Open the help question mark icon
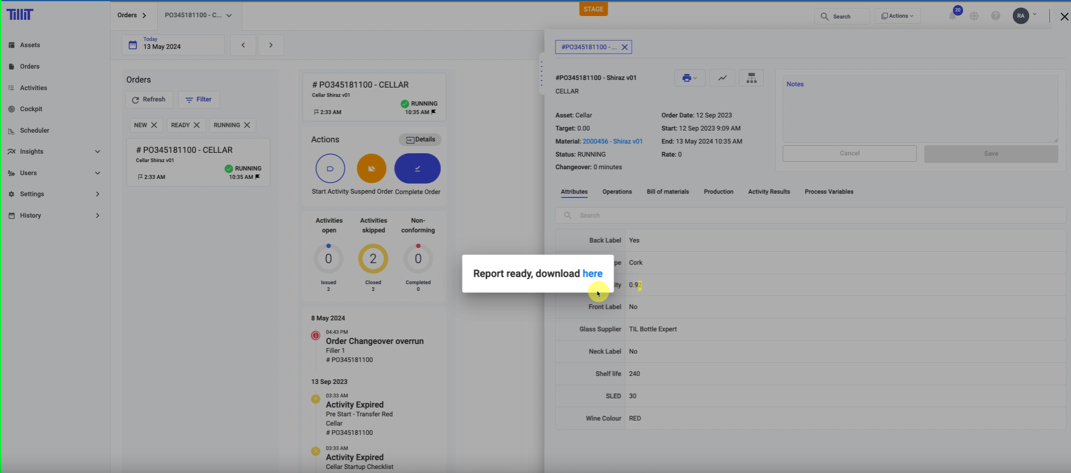1071x473 pixels. 996,16
